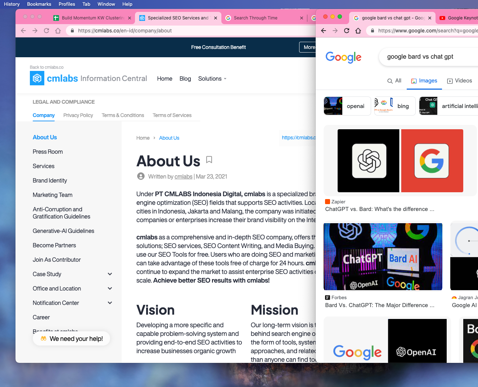Open Become Partners sidebar link

click(54, 245)
